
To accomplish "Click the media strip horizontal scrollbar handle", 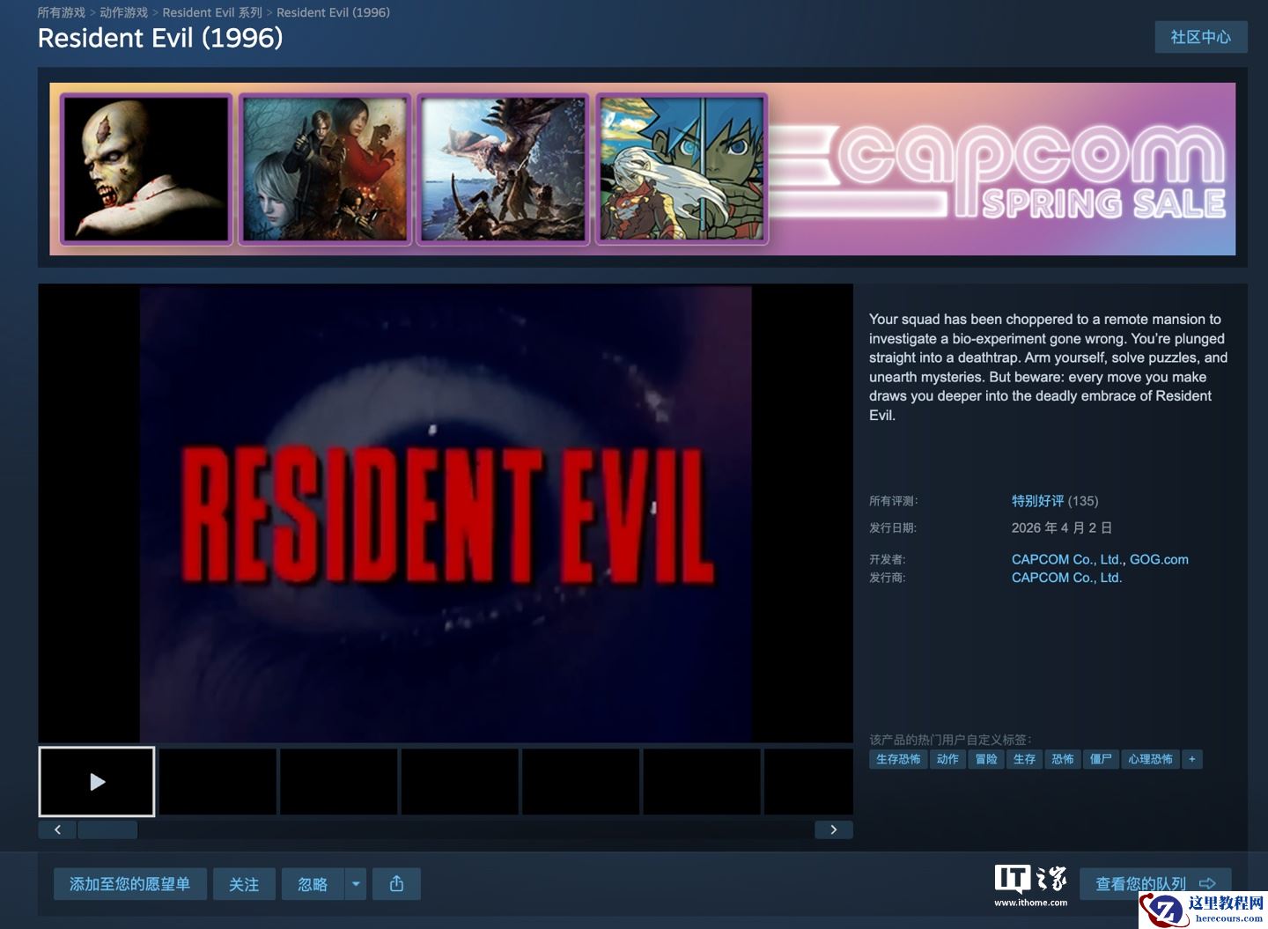I will click(107, 829).
